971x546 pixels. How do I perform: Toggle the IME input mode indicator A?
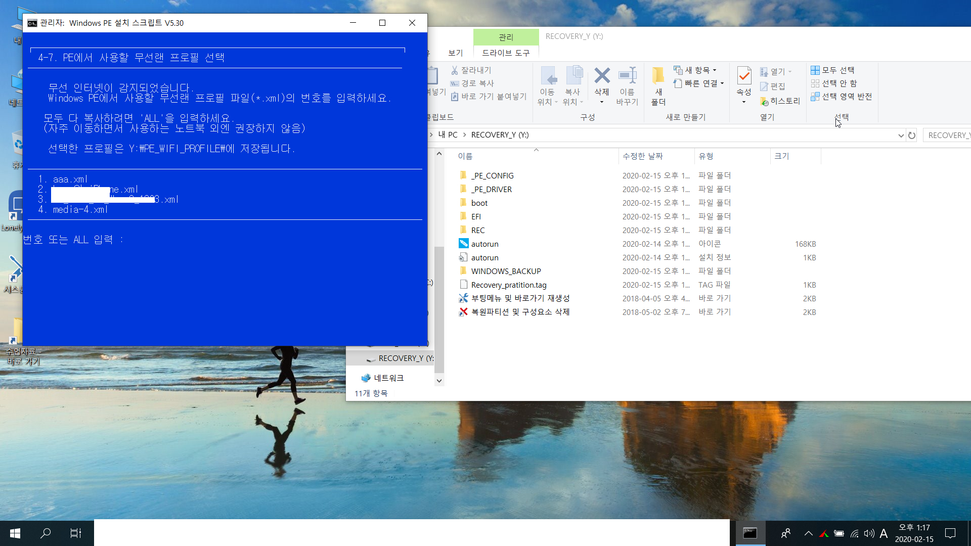click(884, 533)
